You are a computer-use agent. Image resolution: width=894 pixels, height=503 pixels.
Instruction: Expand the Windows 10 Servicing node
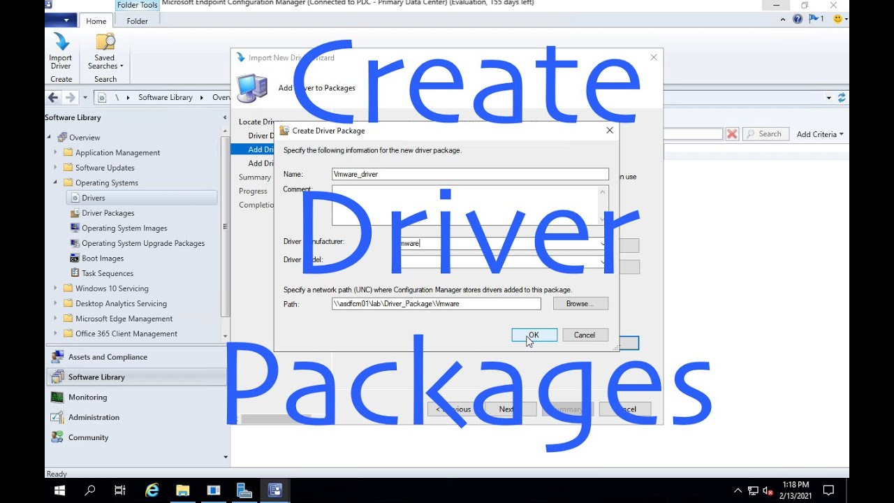coord(56,289)
